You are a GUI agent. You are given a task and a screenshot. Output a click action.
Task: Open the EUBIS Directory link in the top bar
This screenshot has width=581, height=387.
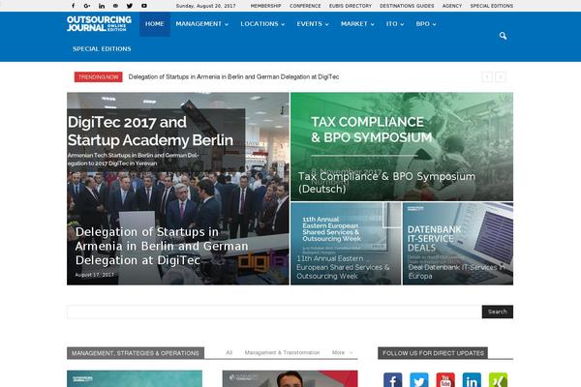[x=351, y=6]
